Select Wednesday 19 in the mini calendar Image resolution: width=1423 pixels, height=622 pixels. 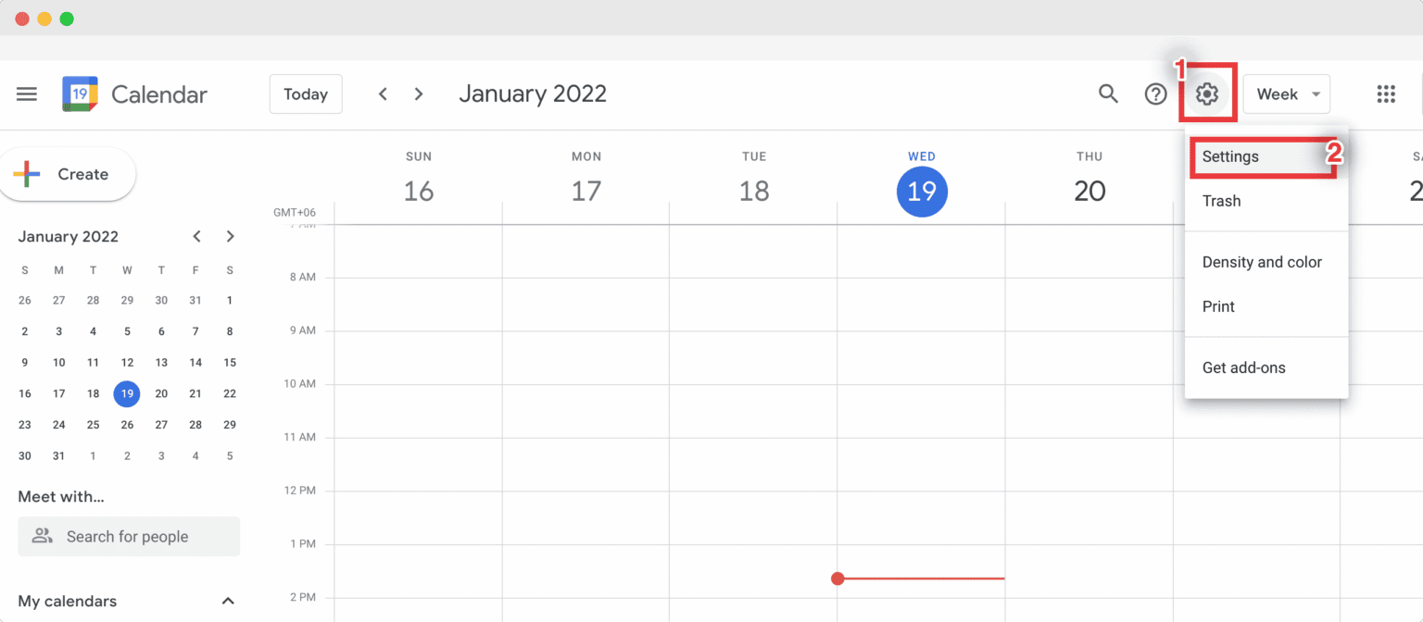pos(127,393)
